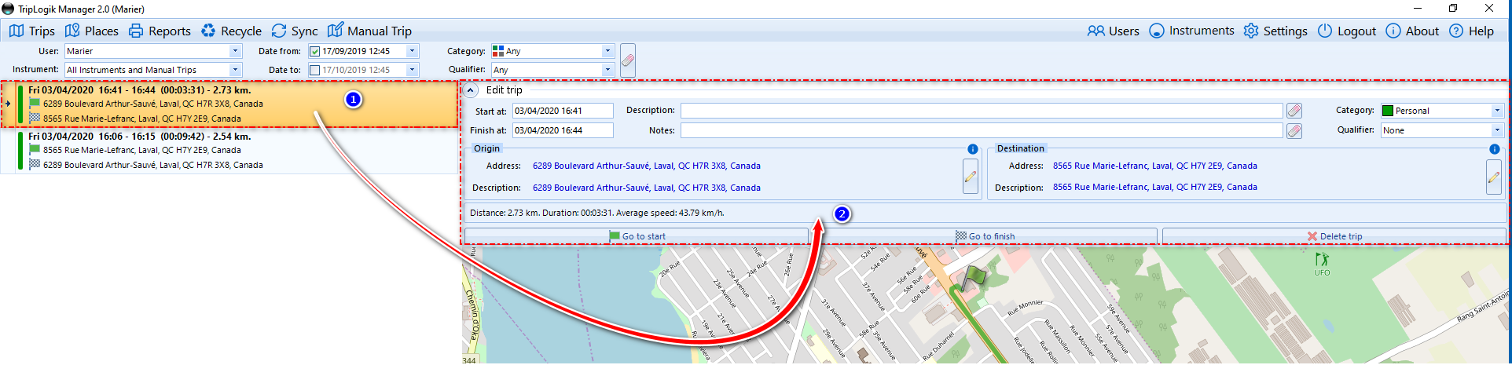Show Destination info icon
The height and width of the screenshot is (365, 1512).
[x=1495, y=149]
